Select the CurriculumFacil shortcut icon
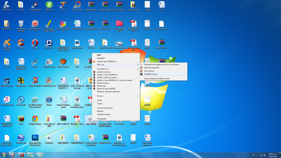The width and height of the screenshot is (281, 158). click(x=7, y=101)
